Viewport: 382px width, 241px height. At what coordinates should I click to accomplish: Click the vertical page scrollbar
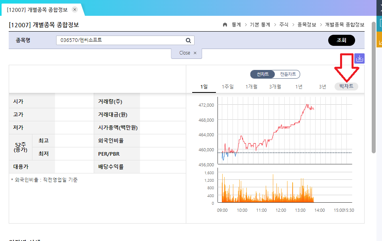[x=374, y=87]
